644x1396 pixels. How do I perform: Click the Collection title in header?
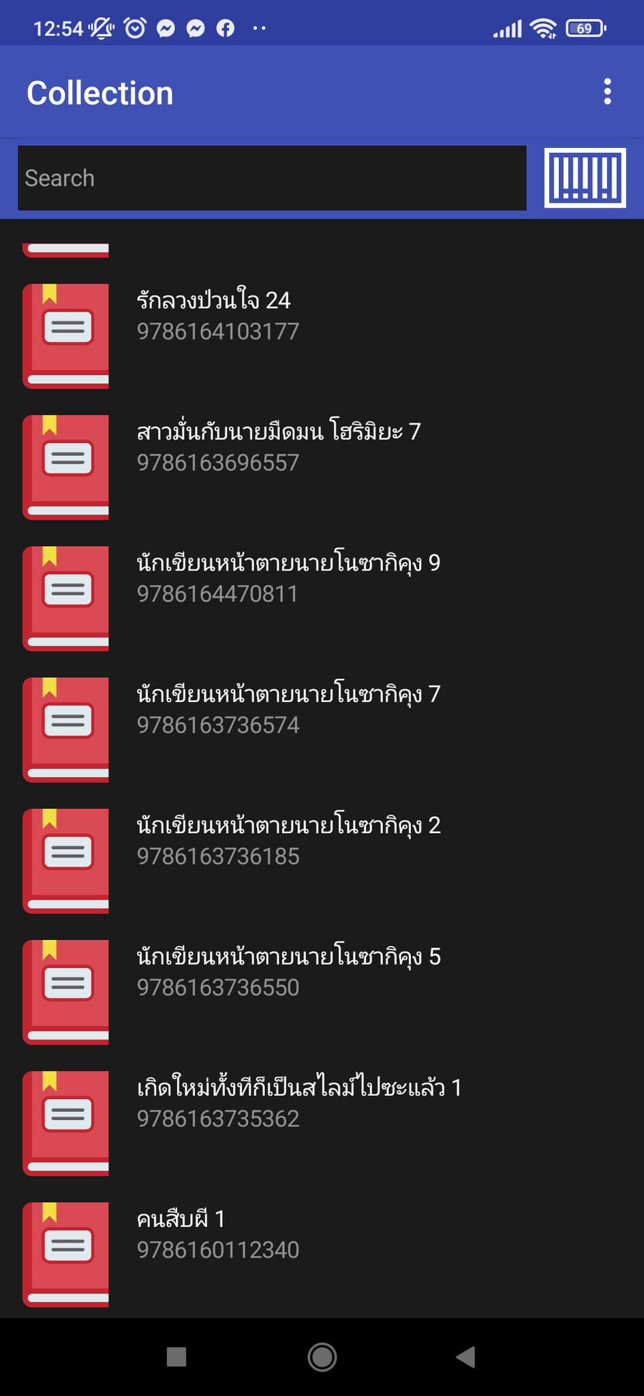click(x=100, y=93)
